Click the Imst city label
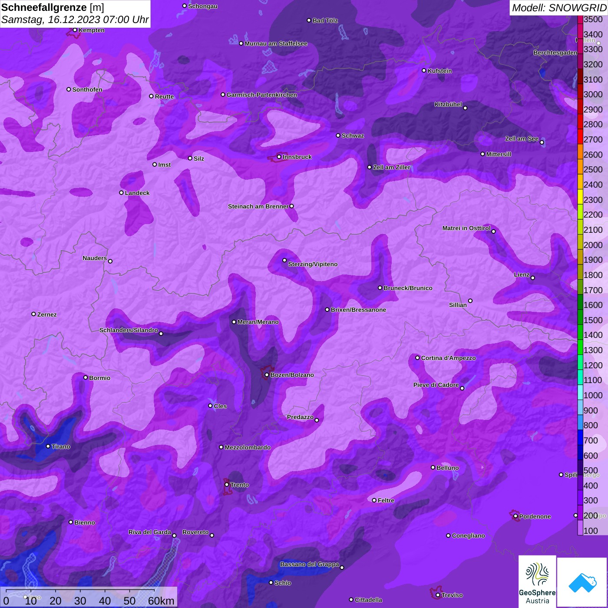 click(x=165, y=165)
